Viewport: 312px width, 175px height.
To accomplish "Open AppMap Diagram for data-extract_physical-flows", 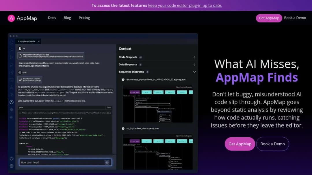I will click(184, 87).
